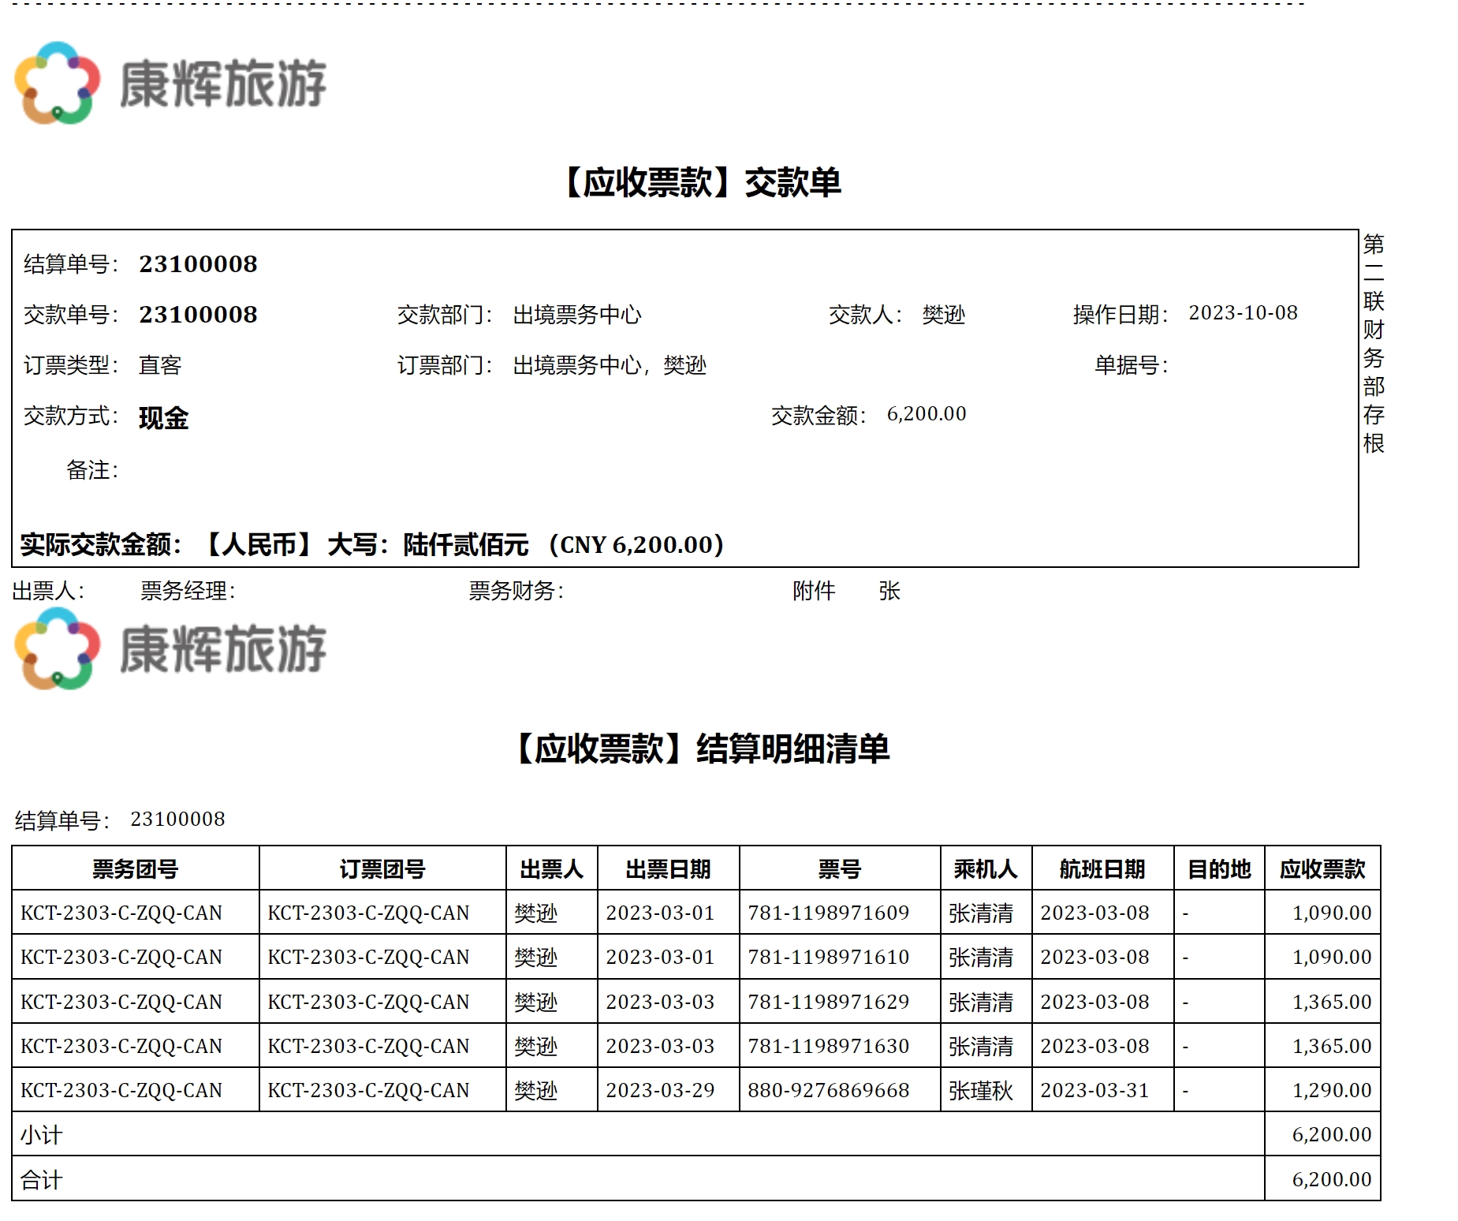The image size is (1458, 1221).
Task: Select the 交款方式 value 现金
Action: pyautogui.click(x=163, y=417)
